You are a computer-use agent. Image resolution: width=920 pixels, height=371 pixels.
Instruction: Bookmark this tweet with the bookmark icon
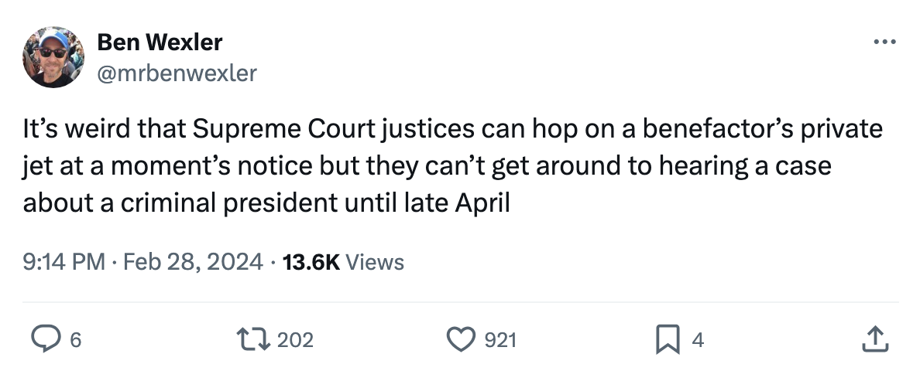pyautogui.click(x=667, y=339)
